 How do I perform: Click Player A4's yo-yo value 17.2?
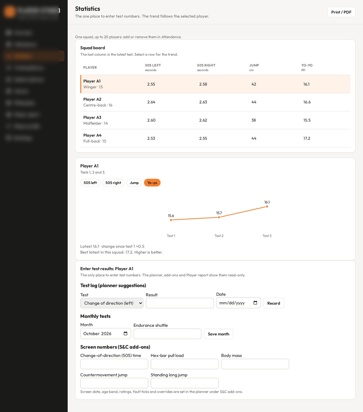[307, 138]
